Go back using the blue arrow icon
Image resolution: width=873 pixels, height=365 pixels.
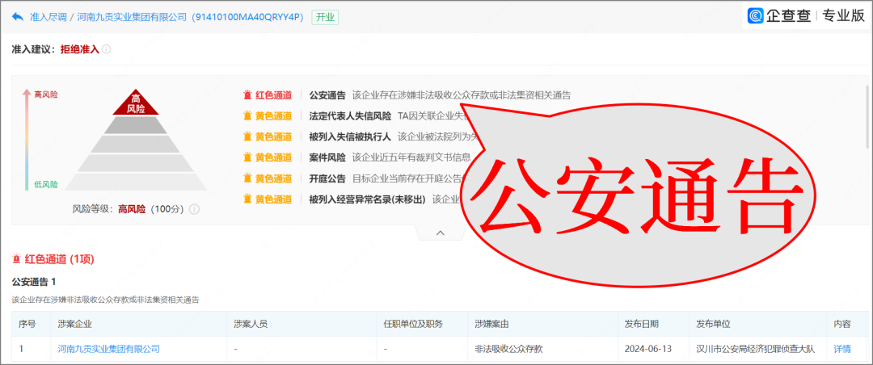pyautogui.click(x=17, y=17)
